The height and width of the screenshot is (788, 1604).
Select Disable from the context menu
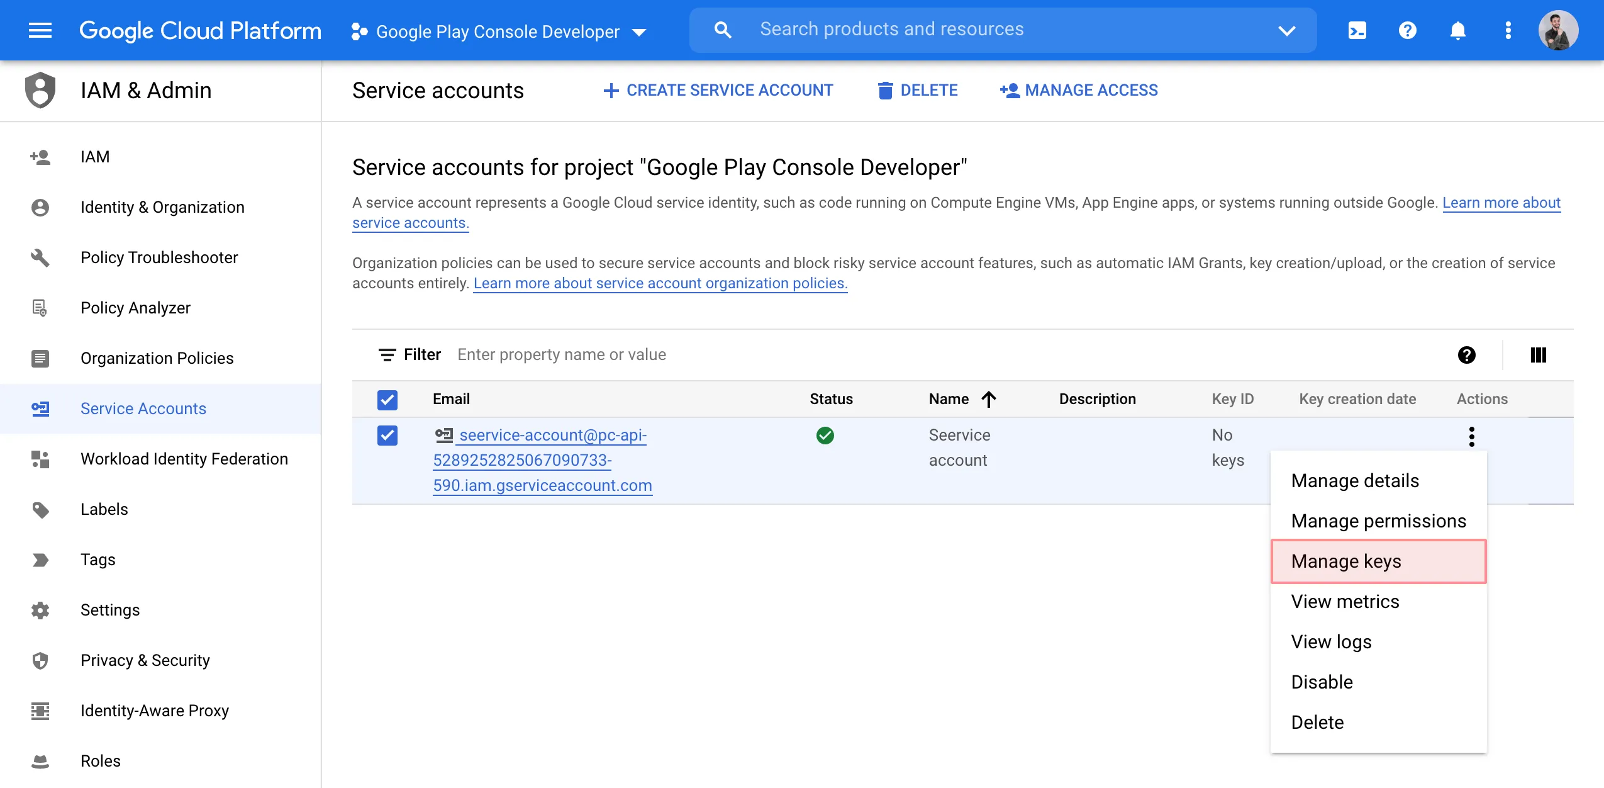pyautogui.click(x=1322, y=682)
